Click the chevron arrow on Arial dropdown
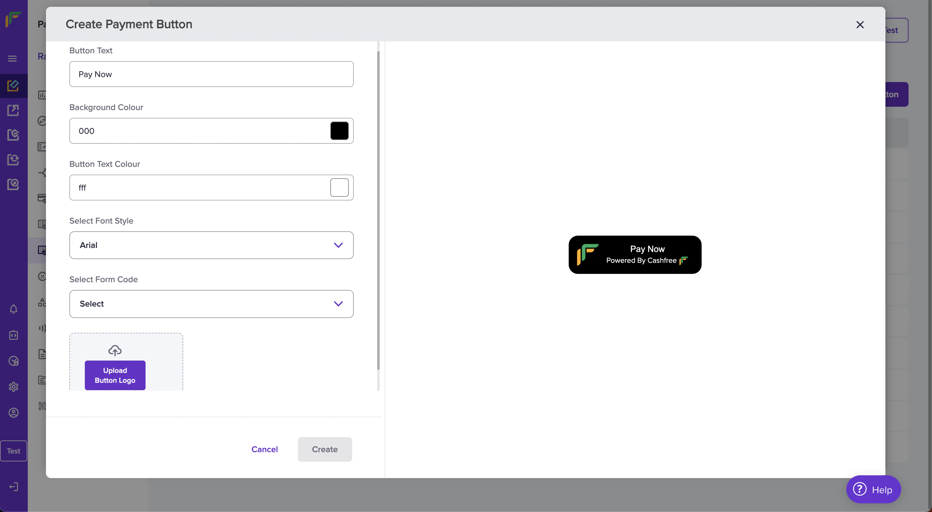Viewport: 932px width, 512px height. point(338,245)
